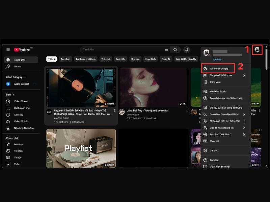Open Giao diện theme setting

pyautogui.click(x=224, y=114)
